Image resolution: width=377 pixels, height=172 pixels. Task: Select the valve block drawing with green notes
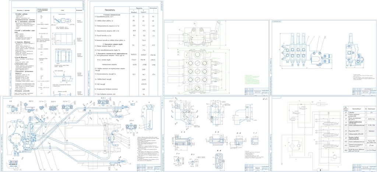pos(216,58)
